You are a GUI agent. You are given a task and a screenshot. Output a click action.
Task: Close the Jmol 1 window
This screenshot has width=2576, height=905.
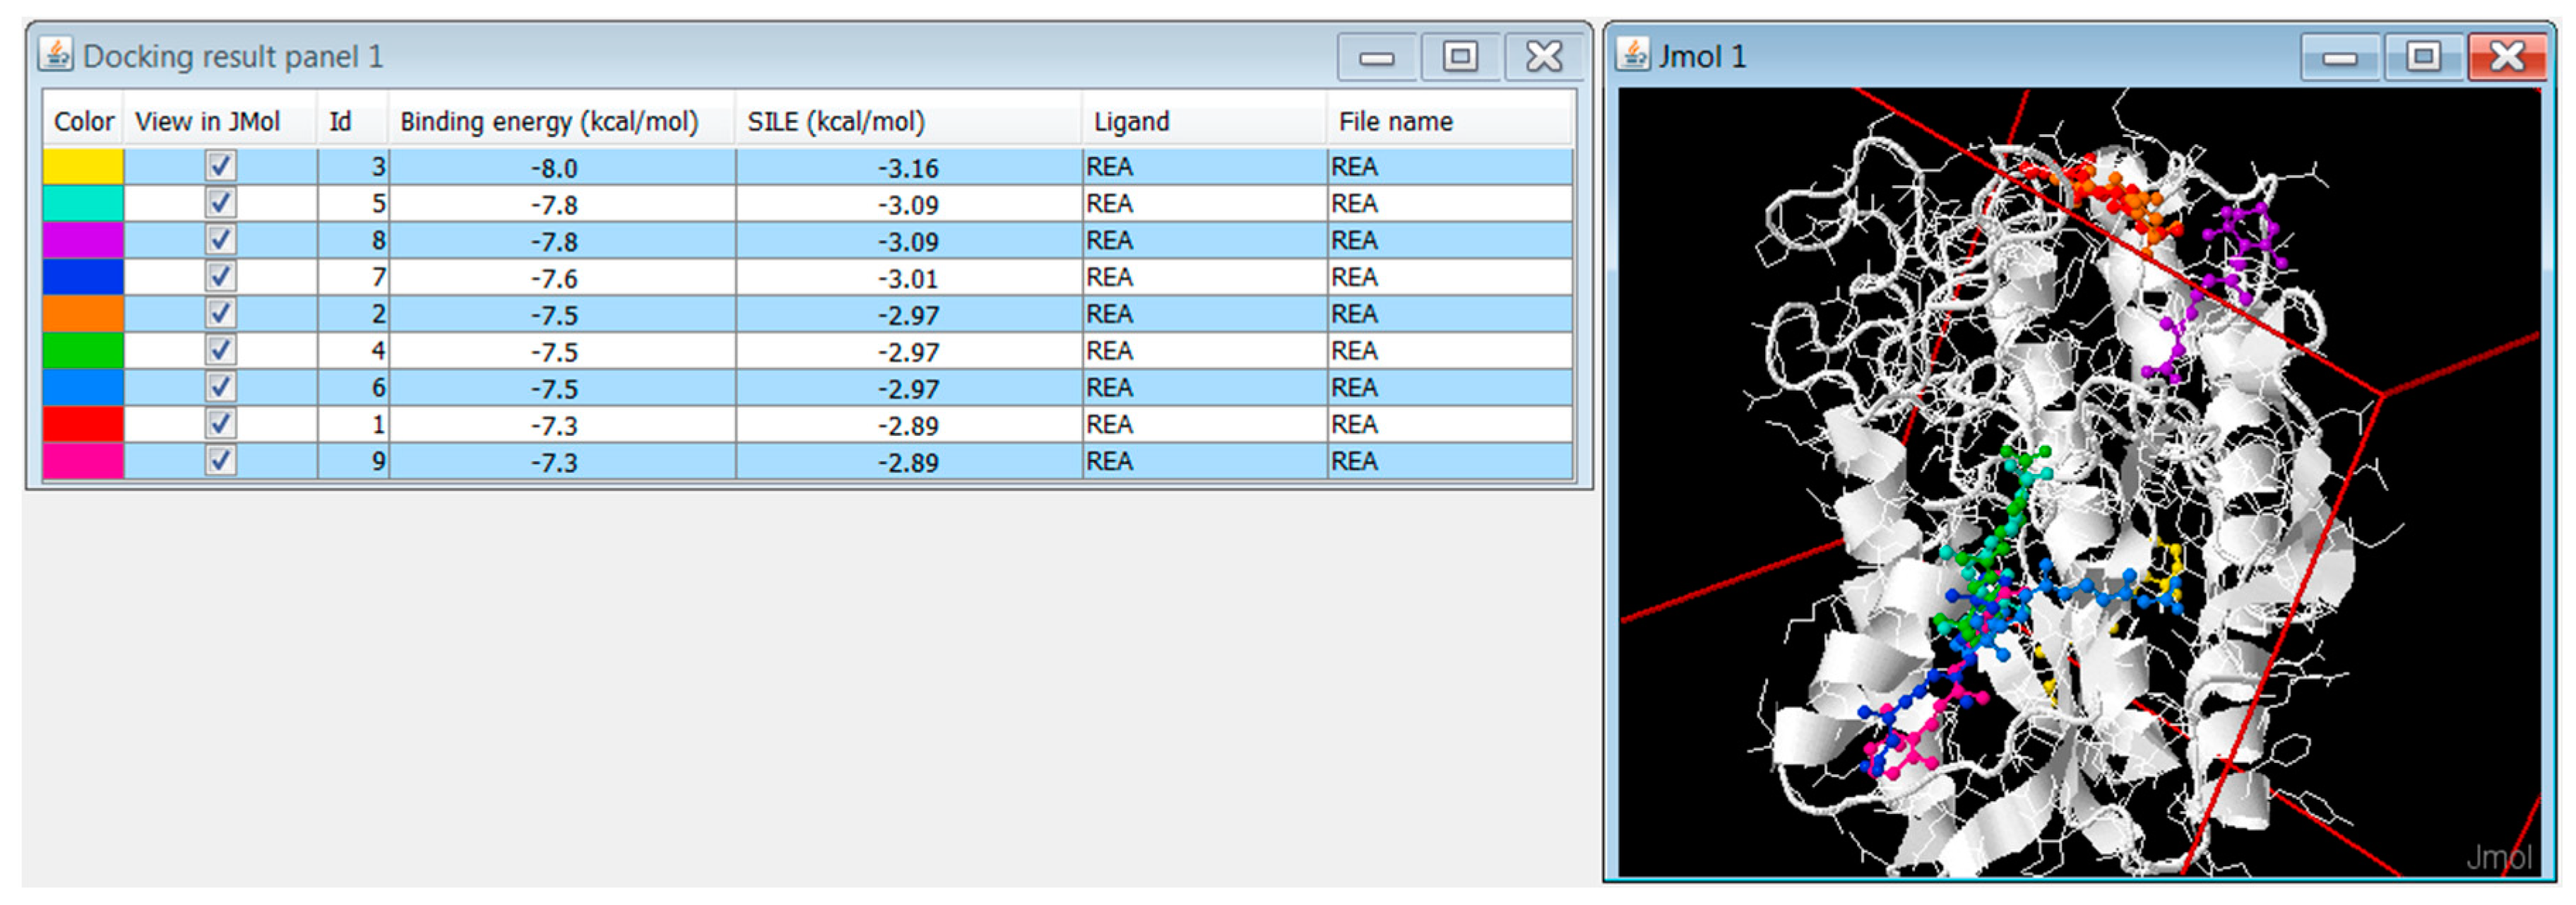click(x=2507, y=57)
